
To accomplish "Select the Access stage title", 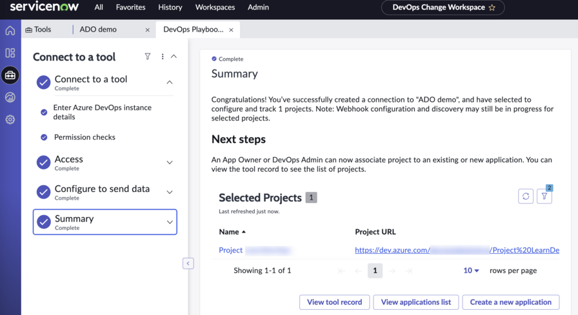I will [69, 159].
